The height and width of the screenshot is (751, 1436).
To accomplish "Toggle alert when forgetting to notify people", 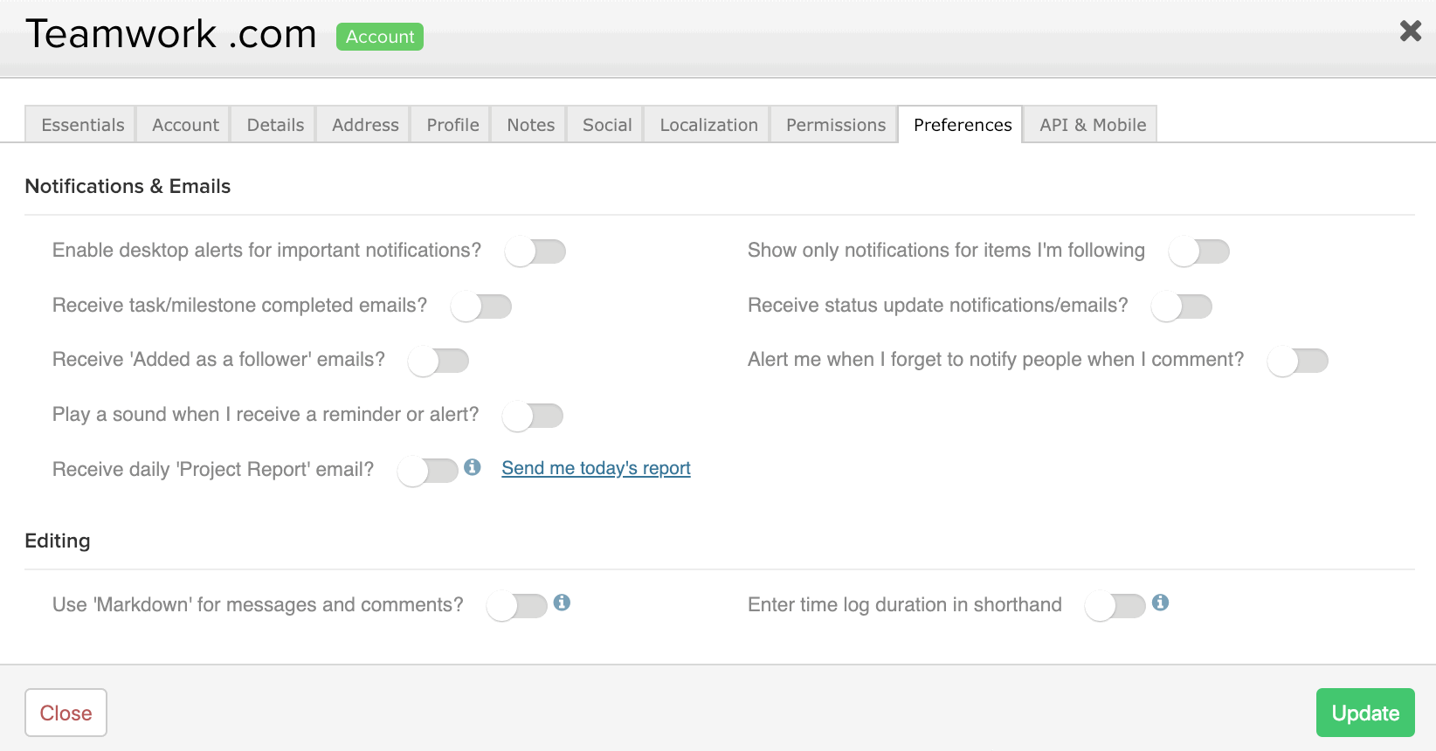I will click(1298, 361).
